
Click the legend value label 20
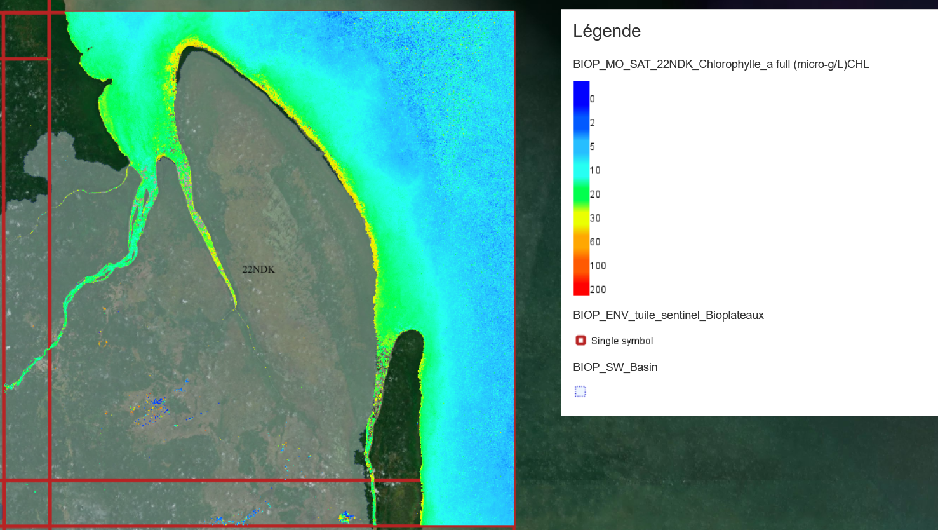coord(595,194)
